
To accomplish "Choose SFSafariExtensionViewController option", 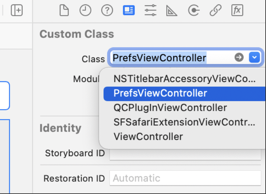I will click(x=184, y=122).
